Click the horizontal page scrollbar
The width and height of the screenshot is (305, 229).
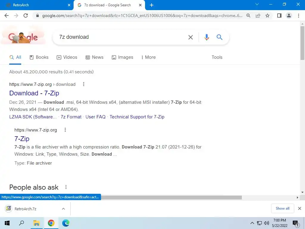point(171,197)
